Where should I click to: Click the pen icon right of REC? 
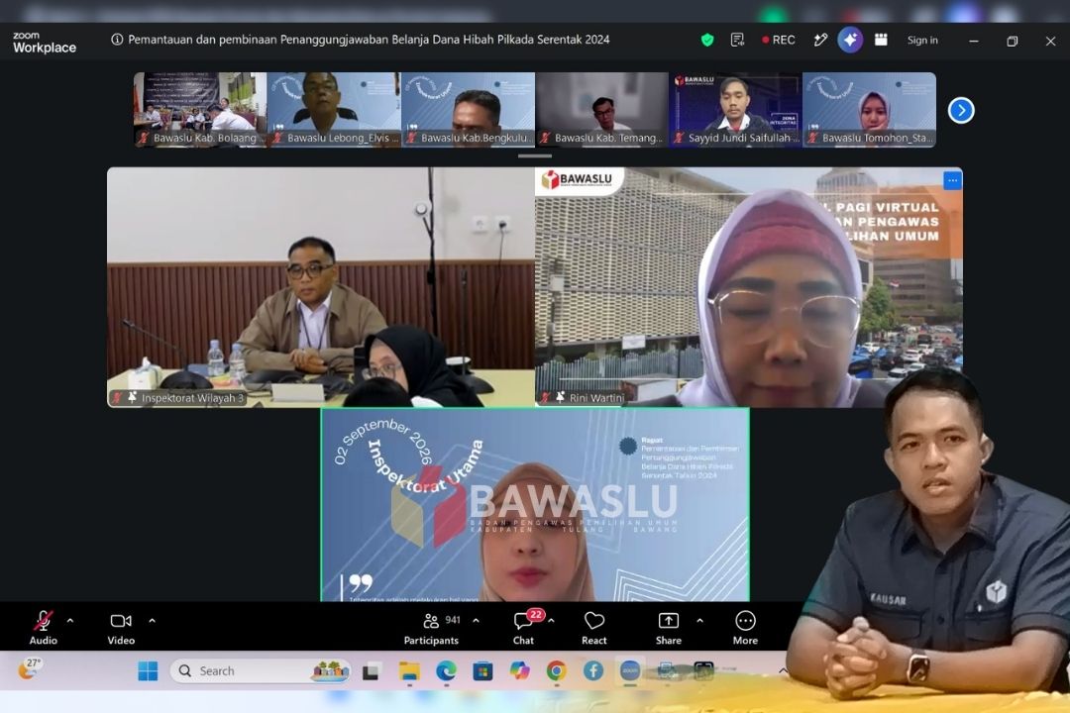820,41
